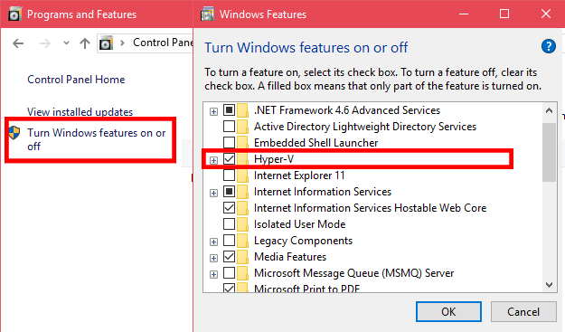
Task: Expand the .NET Framework 4.6 Advanced Services node
Action: click(213, 111)
